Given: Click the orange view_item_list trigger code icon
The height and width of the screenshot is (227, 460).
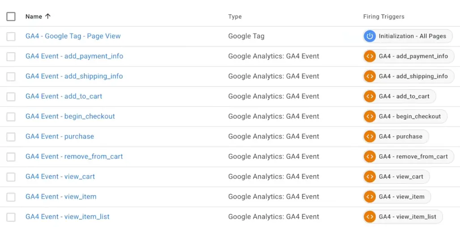Looking at the screenshot, I should click(x=370, y=217).
